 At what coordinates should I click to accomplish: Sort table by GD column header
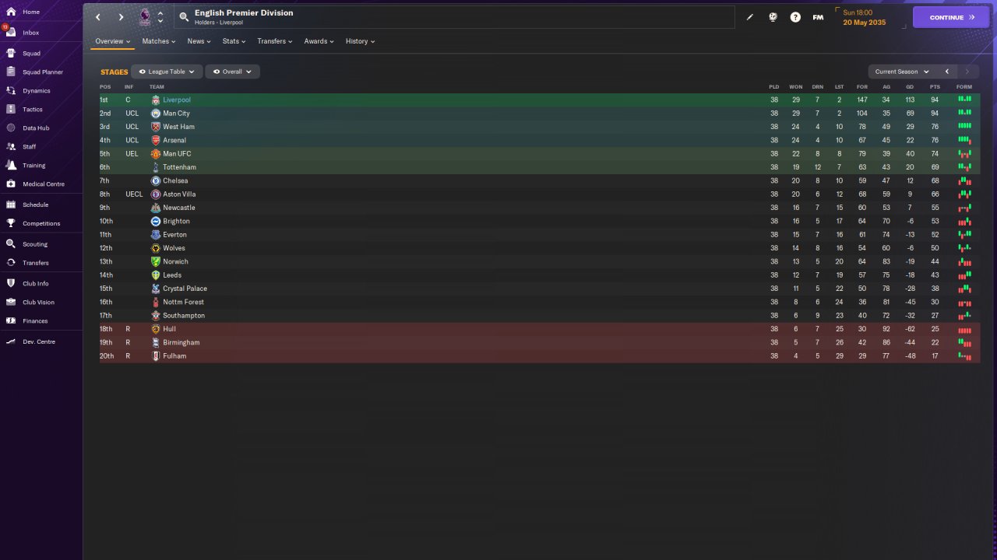[x=910, y=87]
